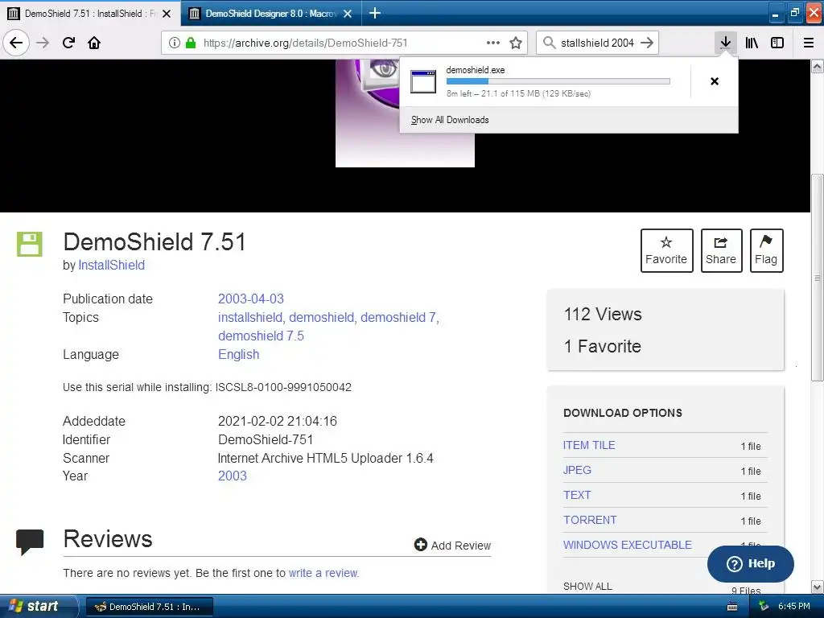Click the green secure-connection padlock

click(x=191, y=43)
